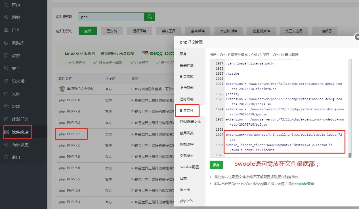The height and width of the screenshot is (209, 359).
Task: Click the 退出 logout icon in sidebar
Action: pos(6,157)
